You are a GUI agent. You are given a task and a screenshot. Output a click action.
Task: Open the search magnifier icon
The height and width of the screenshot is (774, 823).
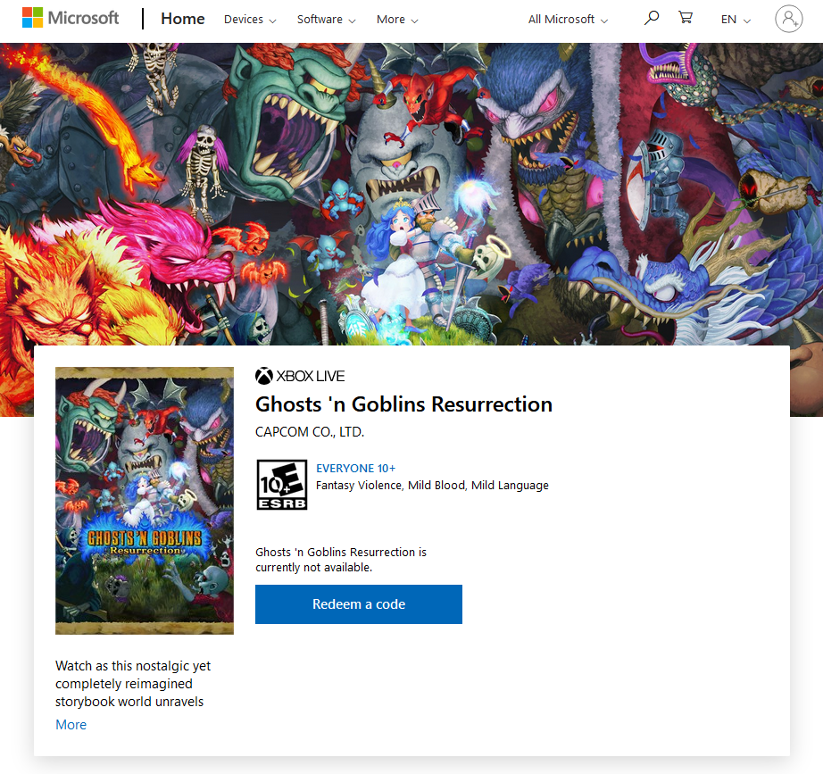(652, 18)
